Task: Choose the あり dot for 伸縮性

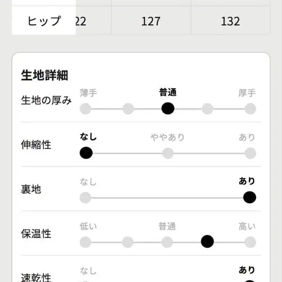Action: pyautogui.click(x=250, y=153)
